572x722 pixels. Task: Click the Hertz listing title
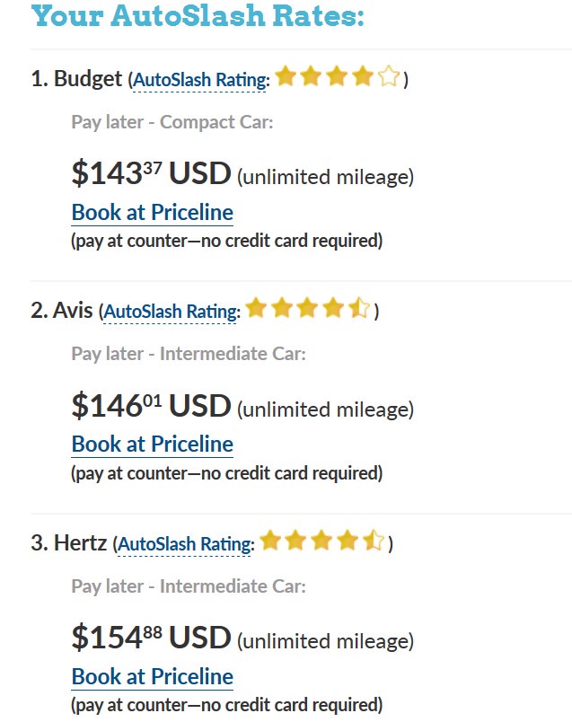coord(70,543)
